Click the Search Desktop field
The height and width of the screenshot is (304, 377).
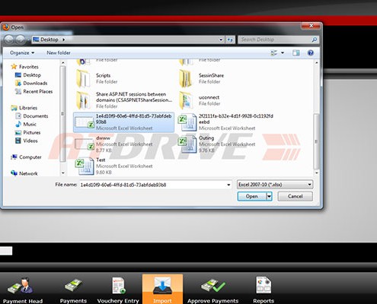(278, 40)
